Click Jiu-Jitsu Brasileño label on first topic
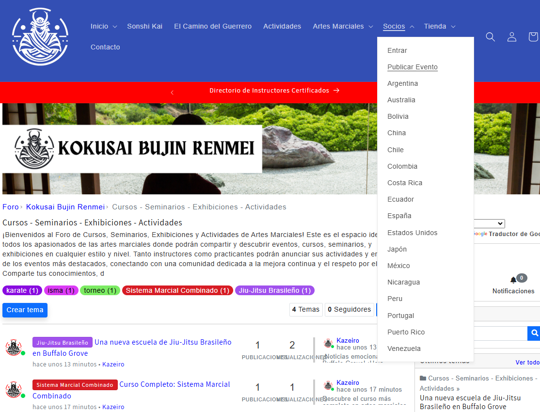 (63, 342)
